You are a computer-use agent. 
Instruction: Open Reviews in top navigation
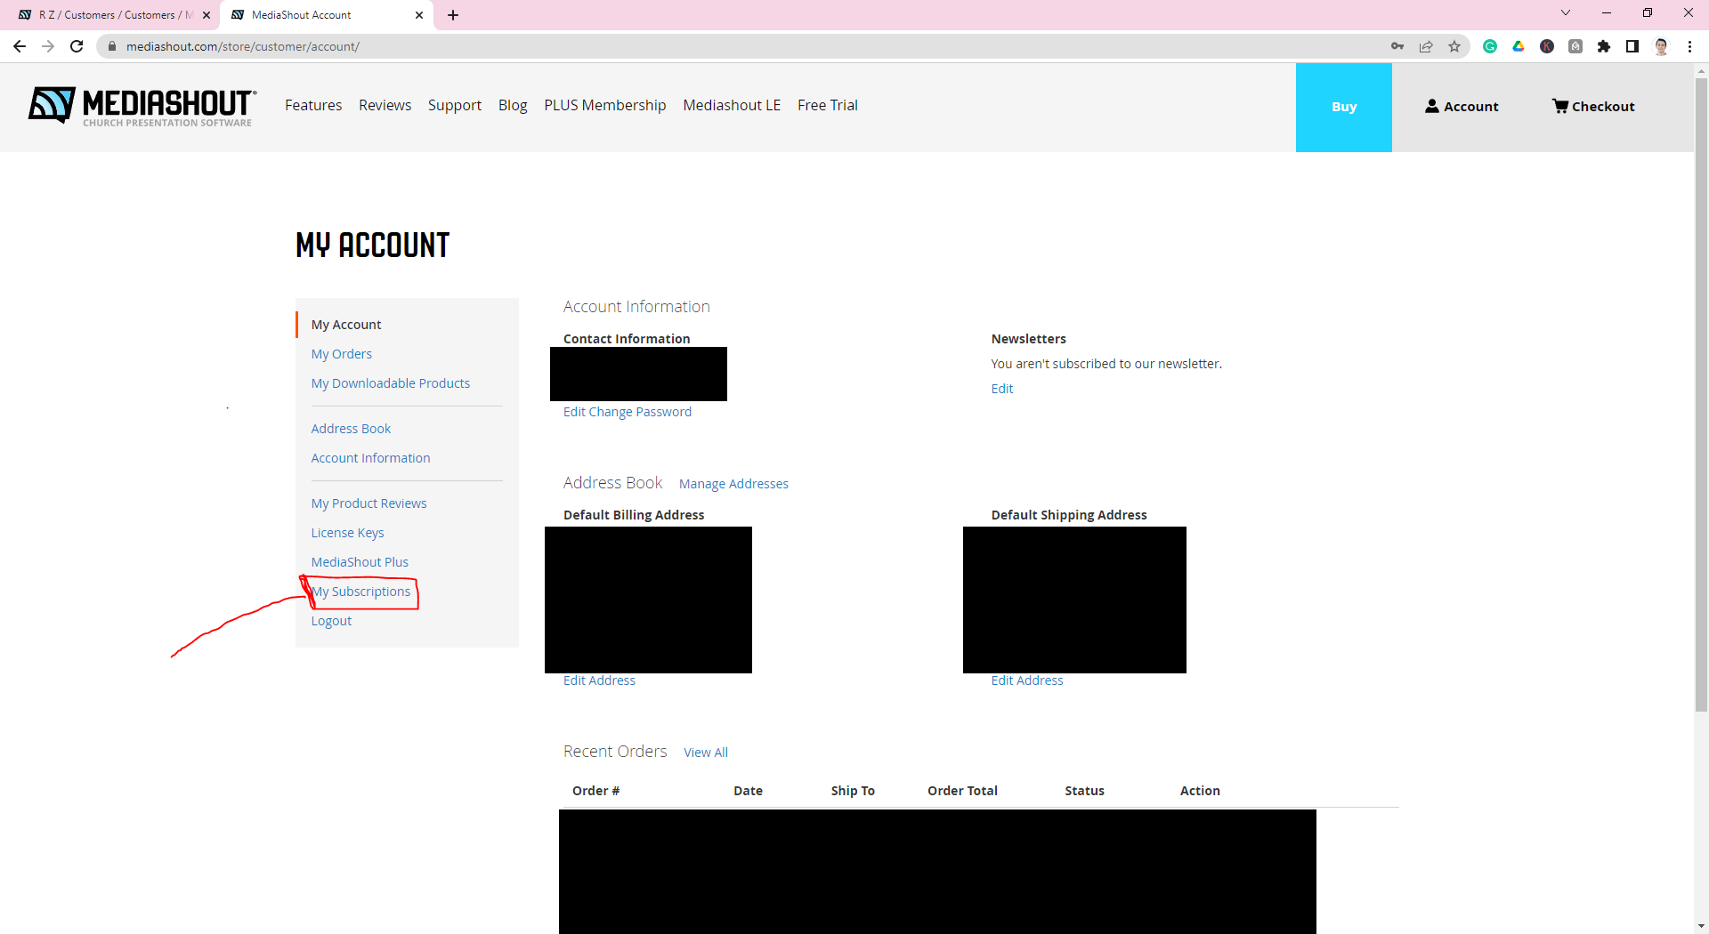tap(385, 105)
